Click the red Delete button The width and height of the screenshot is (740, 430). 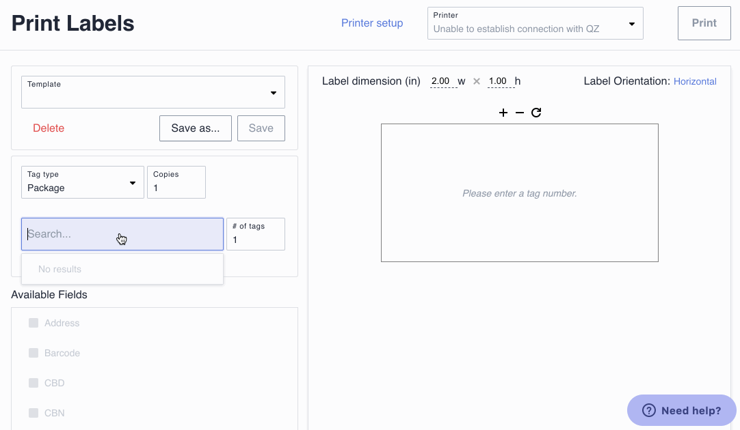pos(49,128)
